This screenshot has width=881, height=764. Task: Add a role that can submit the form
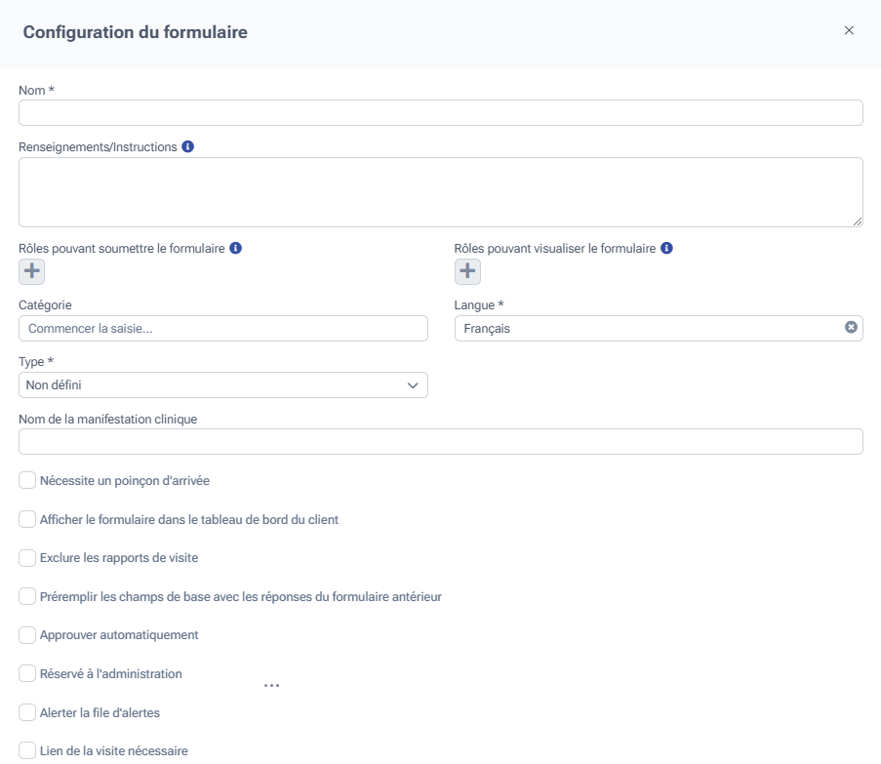[x=32, y=272]
